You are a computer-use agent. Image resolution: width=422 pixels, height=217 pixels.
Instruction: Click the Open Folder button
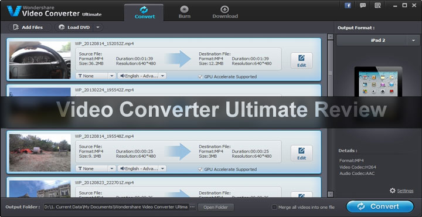[x=216, y=207]
